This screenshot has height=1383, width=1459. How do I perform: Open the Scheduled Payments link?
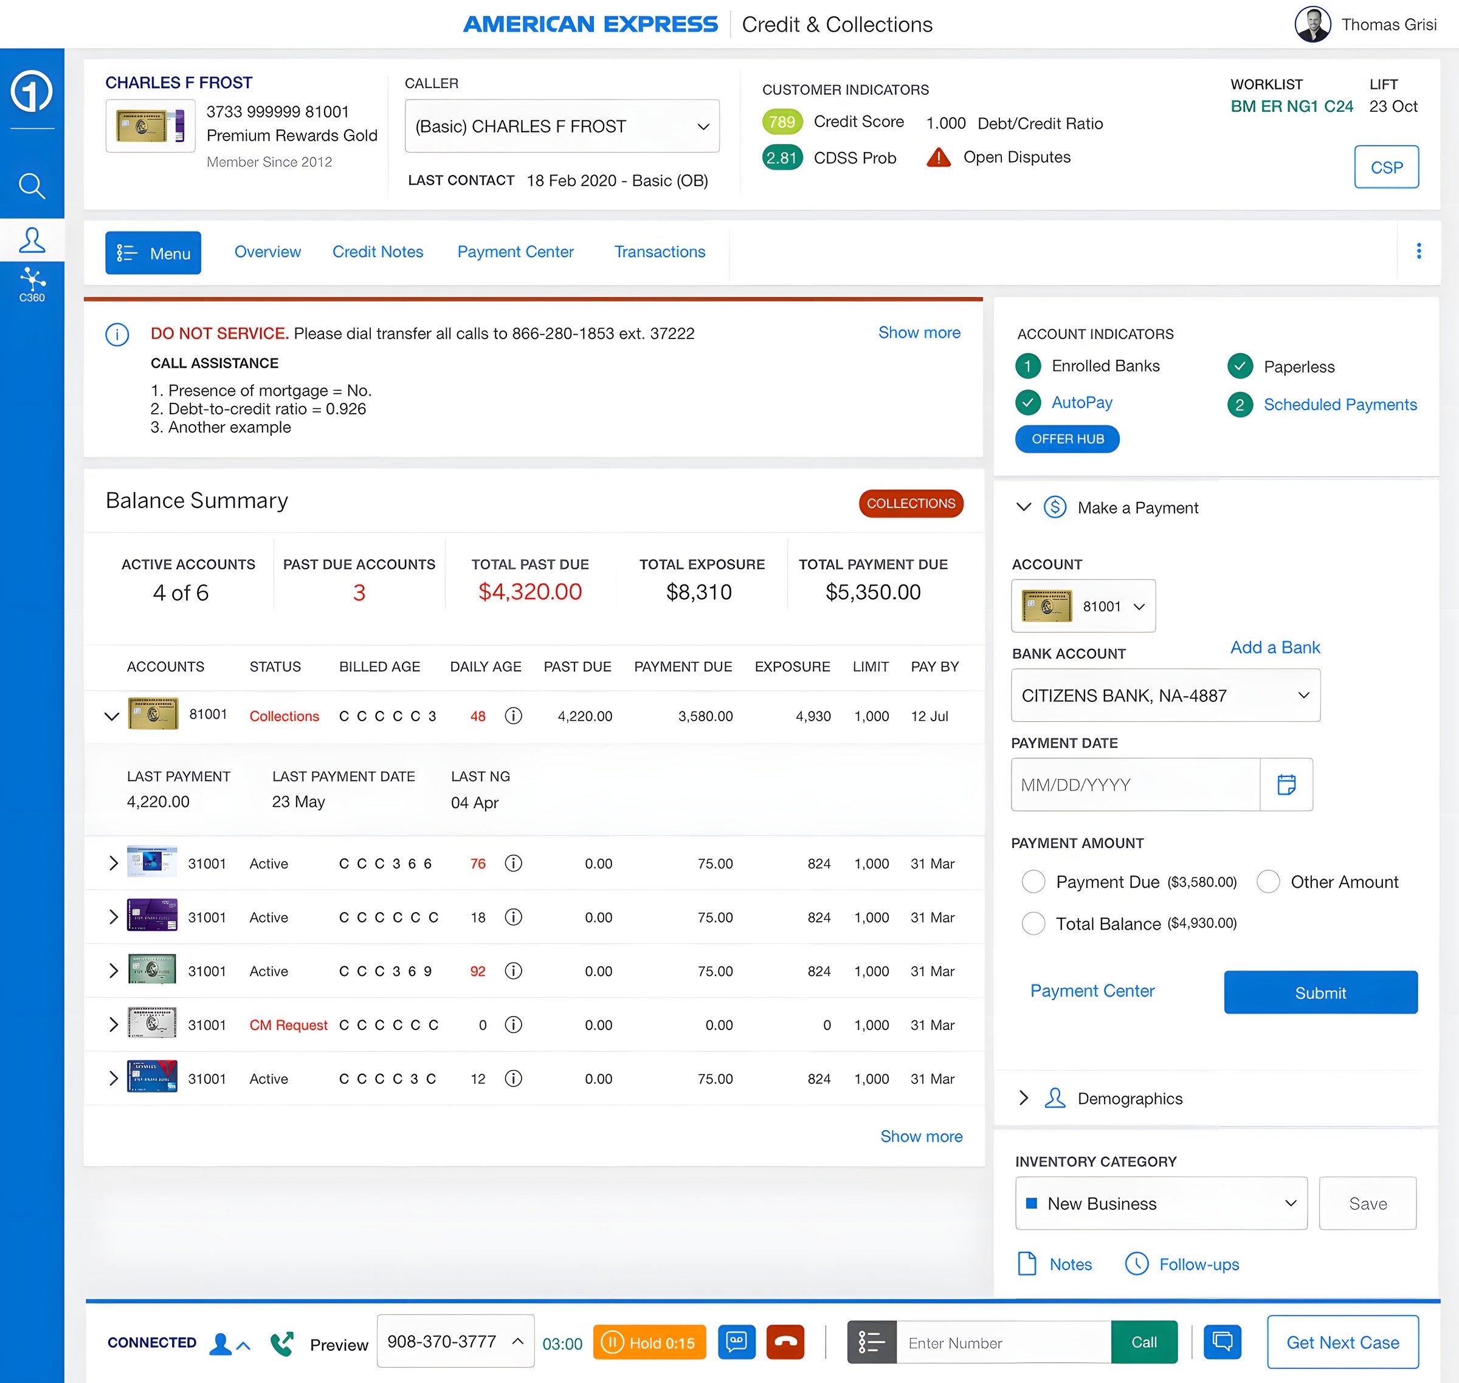pos(1340,405)
